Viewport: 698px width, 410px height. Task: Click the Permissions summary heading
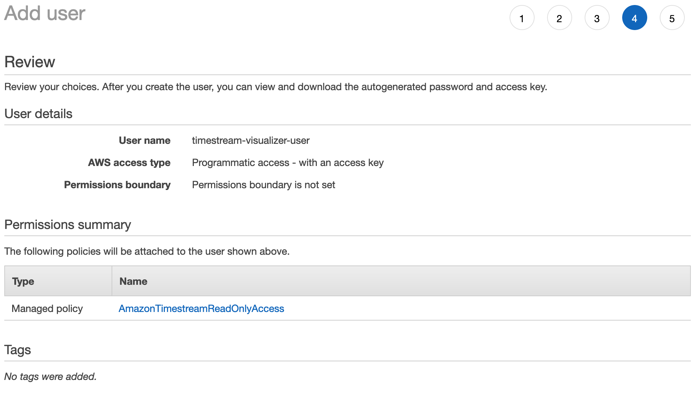pyautogui.click(x=68, y=225)
